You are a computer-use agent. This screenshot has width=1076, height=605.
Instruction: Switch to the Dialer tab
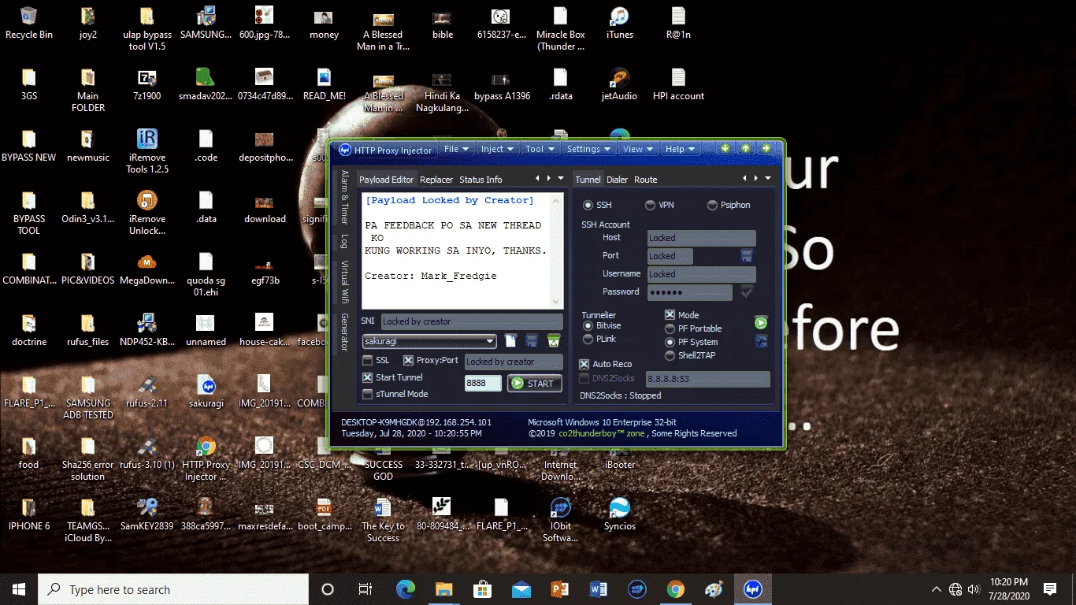[617, 180]
